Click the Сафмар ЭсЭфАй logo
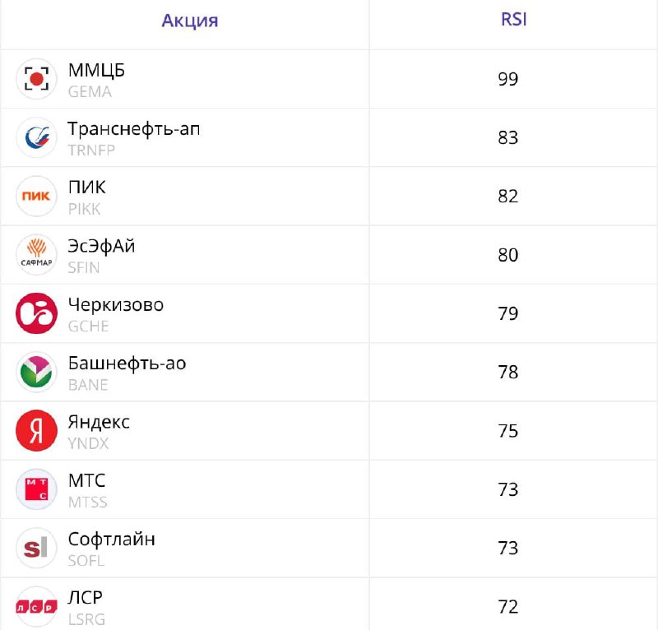 pyautogui.click(x=36, y=255)
